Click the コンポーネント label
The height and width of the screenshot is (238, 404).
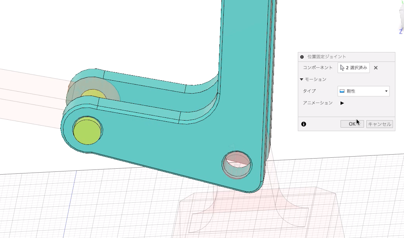[318, 68]
